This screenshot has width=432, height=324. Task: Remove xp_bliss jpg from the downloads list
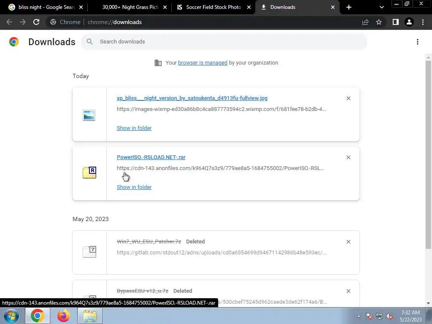tap(348, 98)
